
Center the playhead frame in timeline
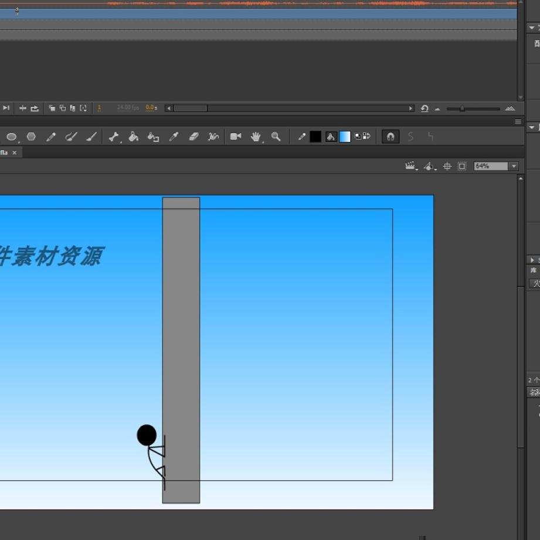[x=23, y=108]
